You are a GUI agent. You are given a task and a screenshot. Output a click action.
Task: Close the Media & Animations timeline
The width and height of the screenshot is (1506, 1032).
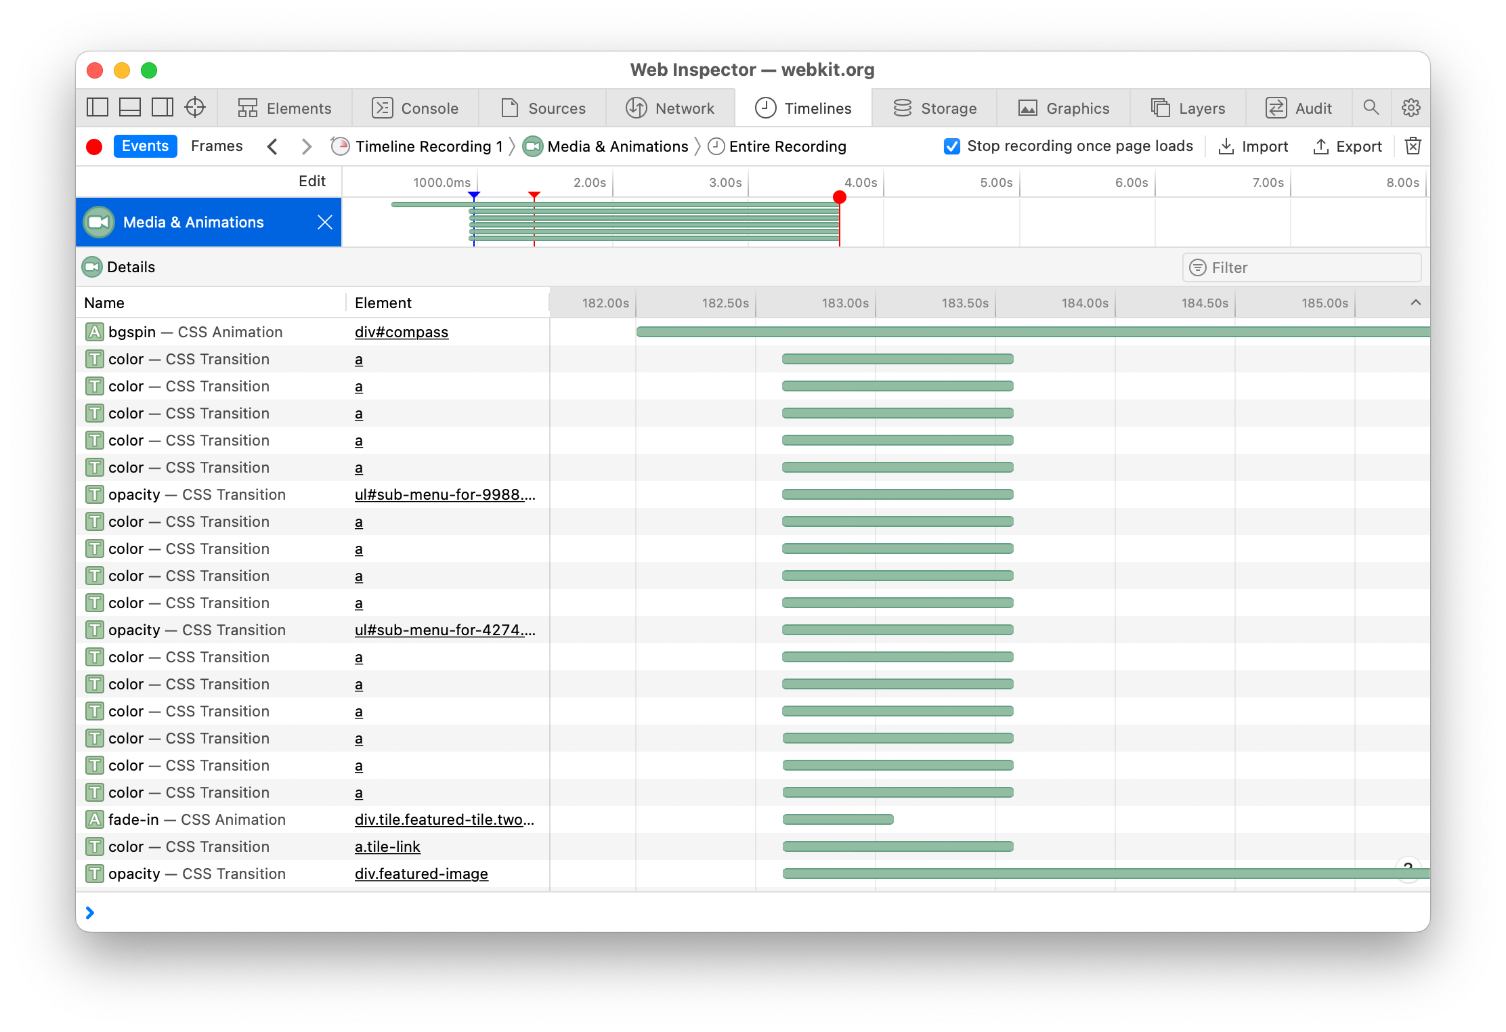tap(325, 222)
